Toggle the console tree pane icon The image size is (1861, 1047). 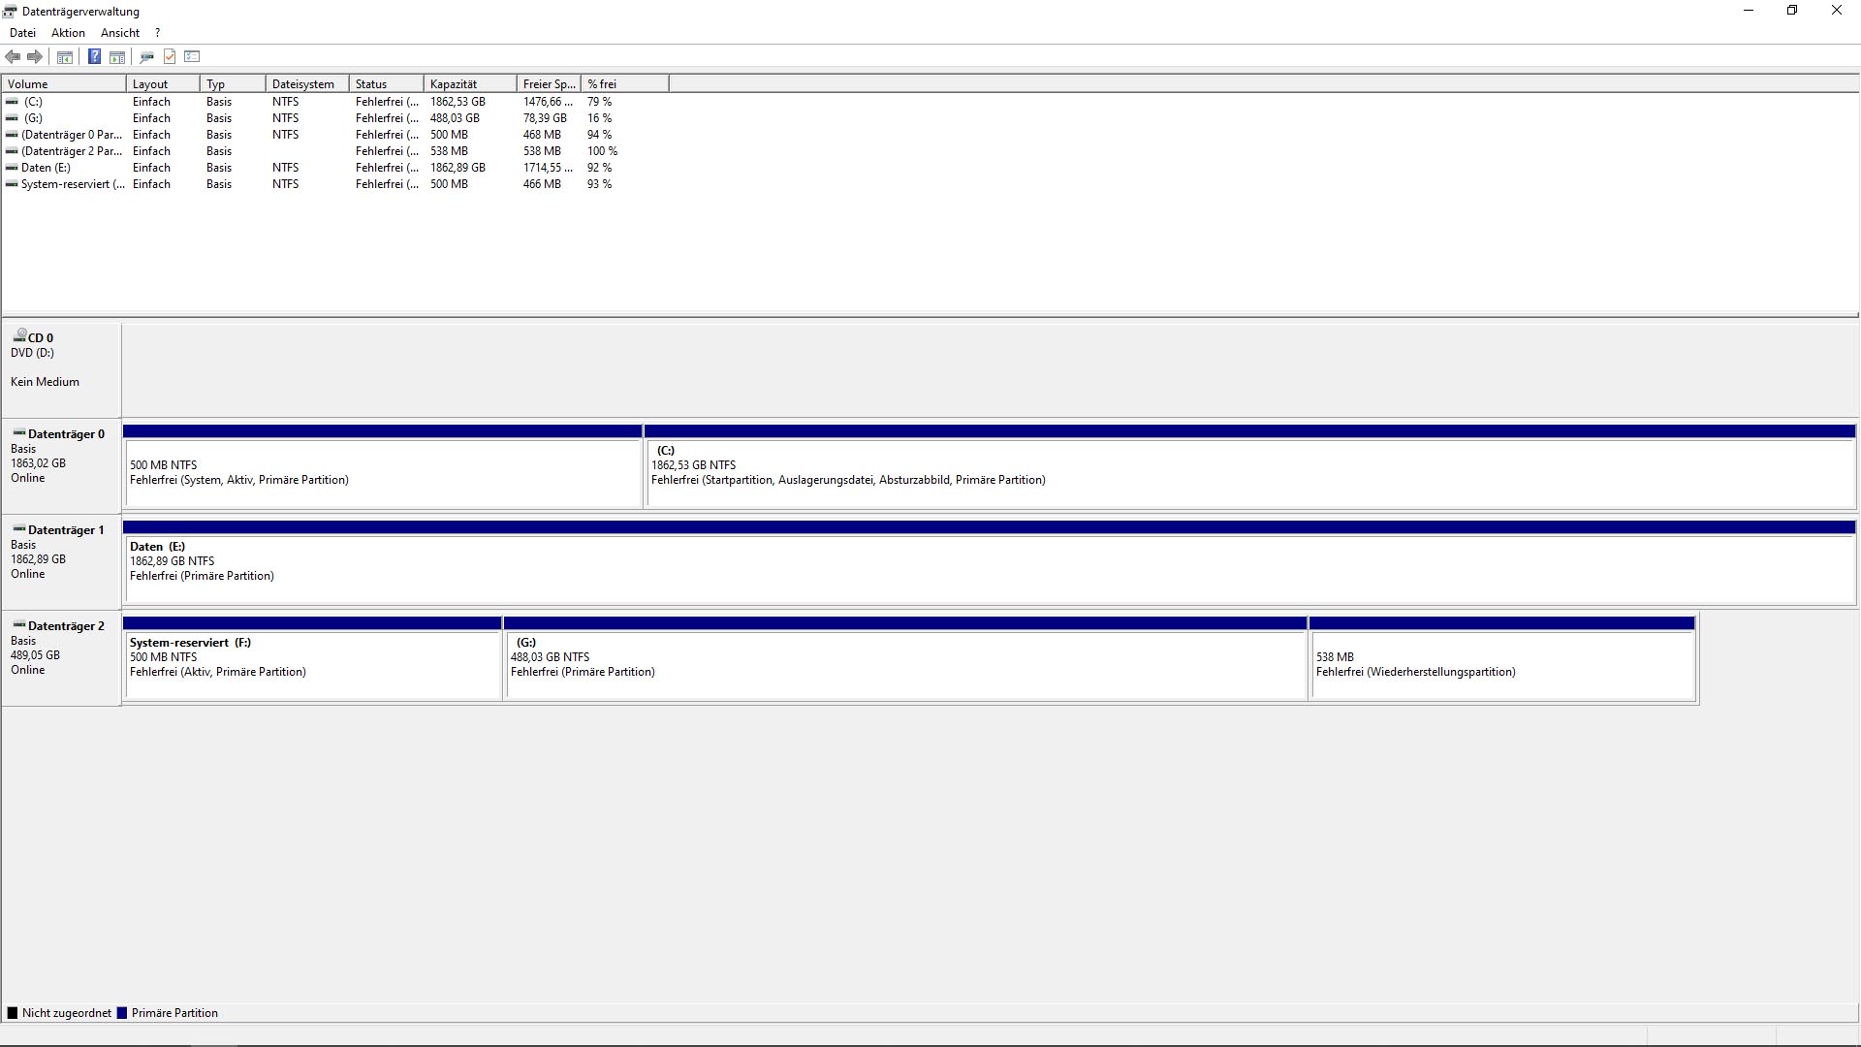tap(65, 57)
